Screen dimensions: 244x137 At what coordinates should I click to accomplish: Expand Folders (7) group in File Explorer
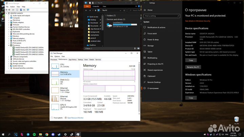(105, 16)
